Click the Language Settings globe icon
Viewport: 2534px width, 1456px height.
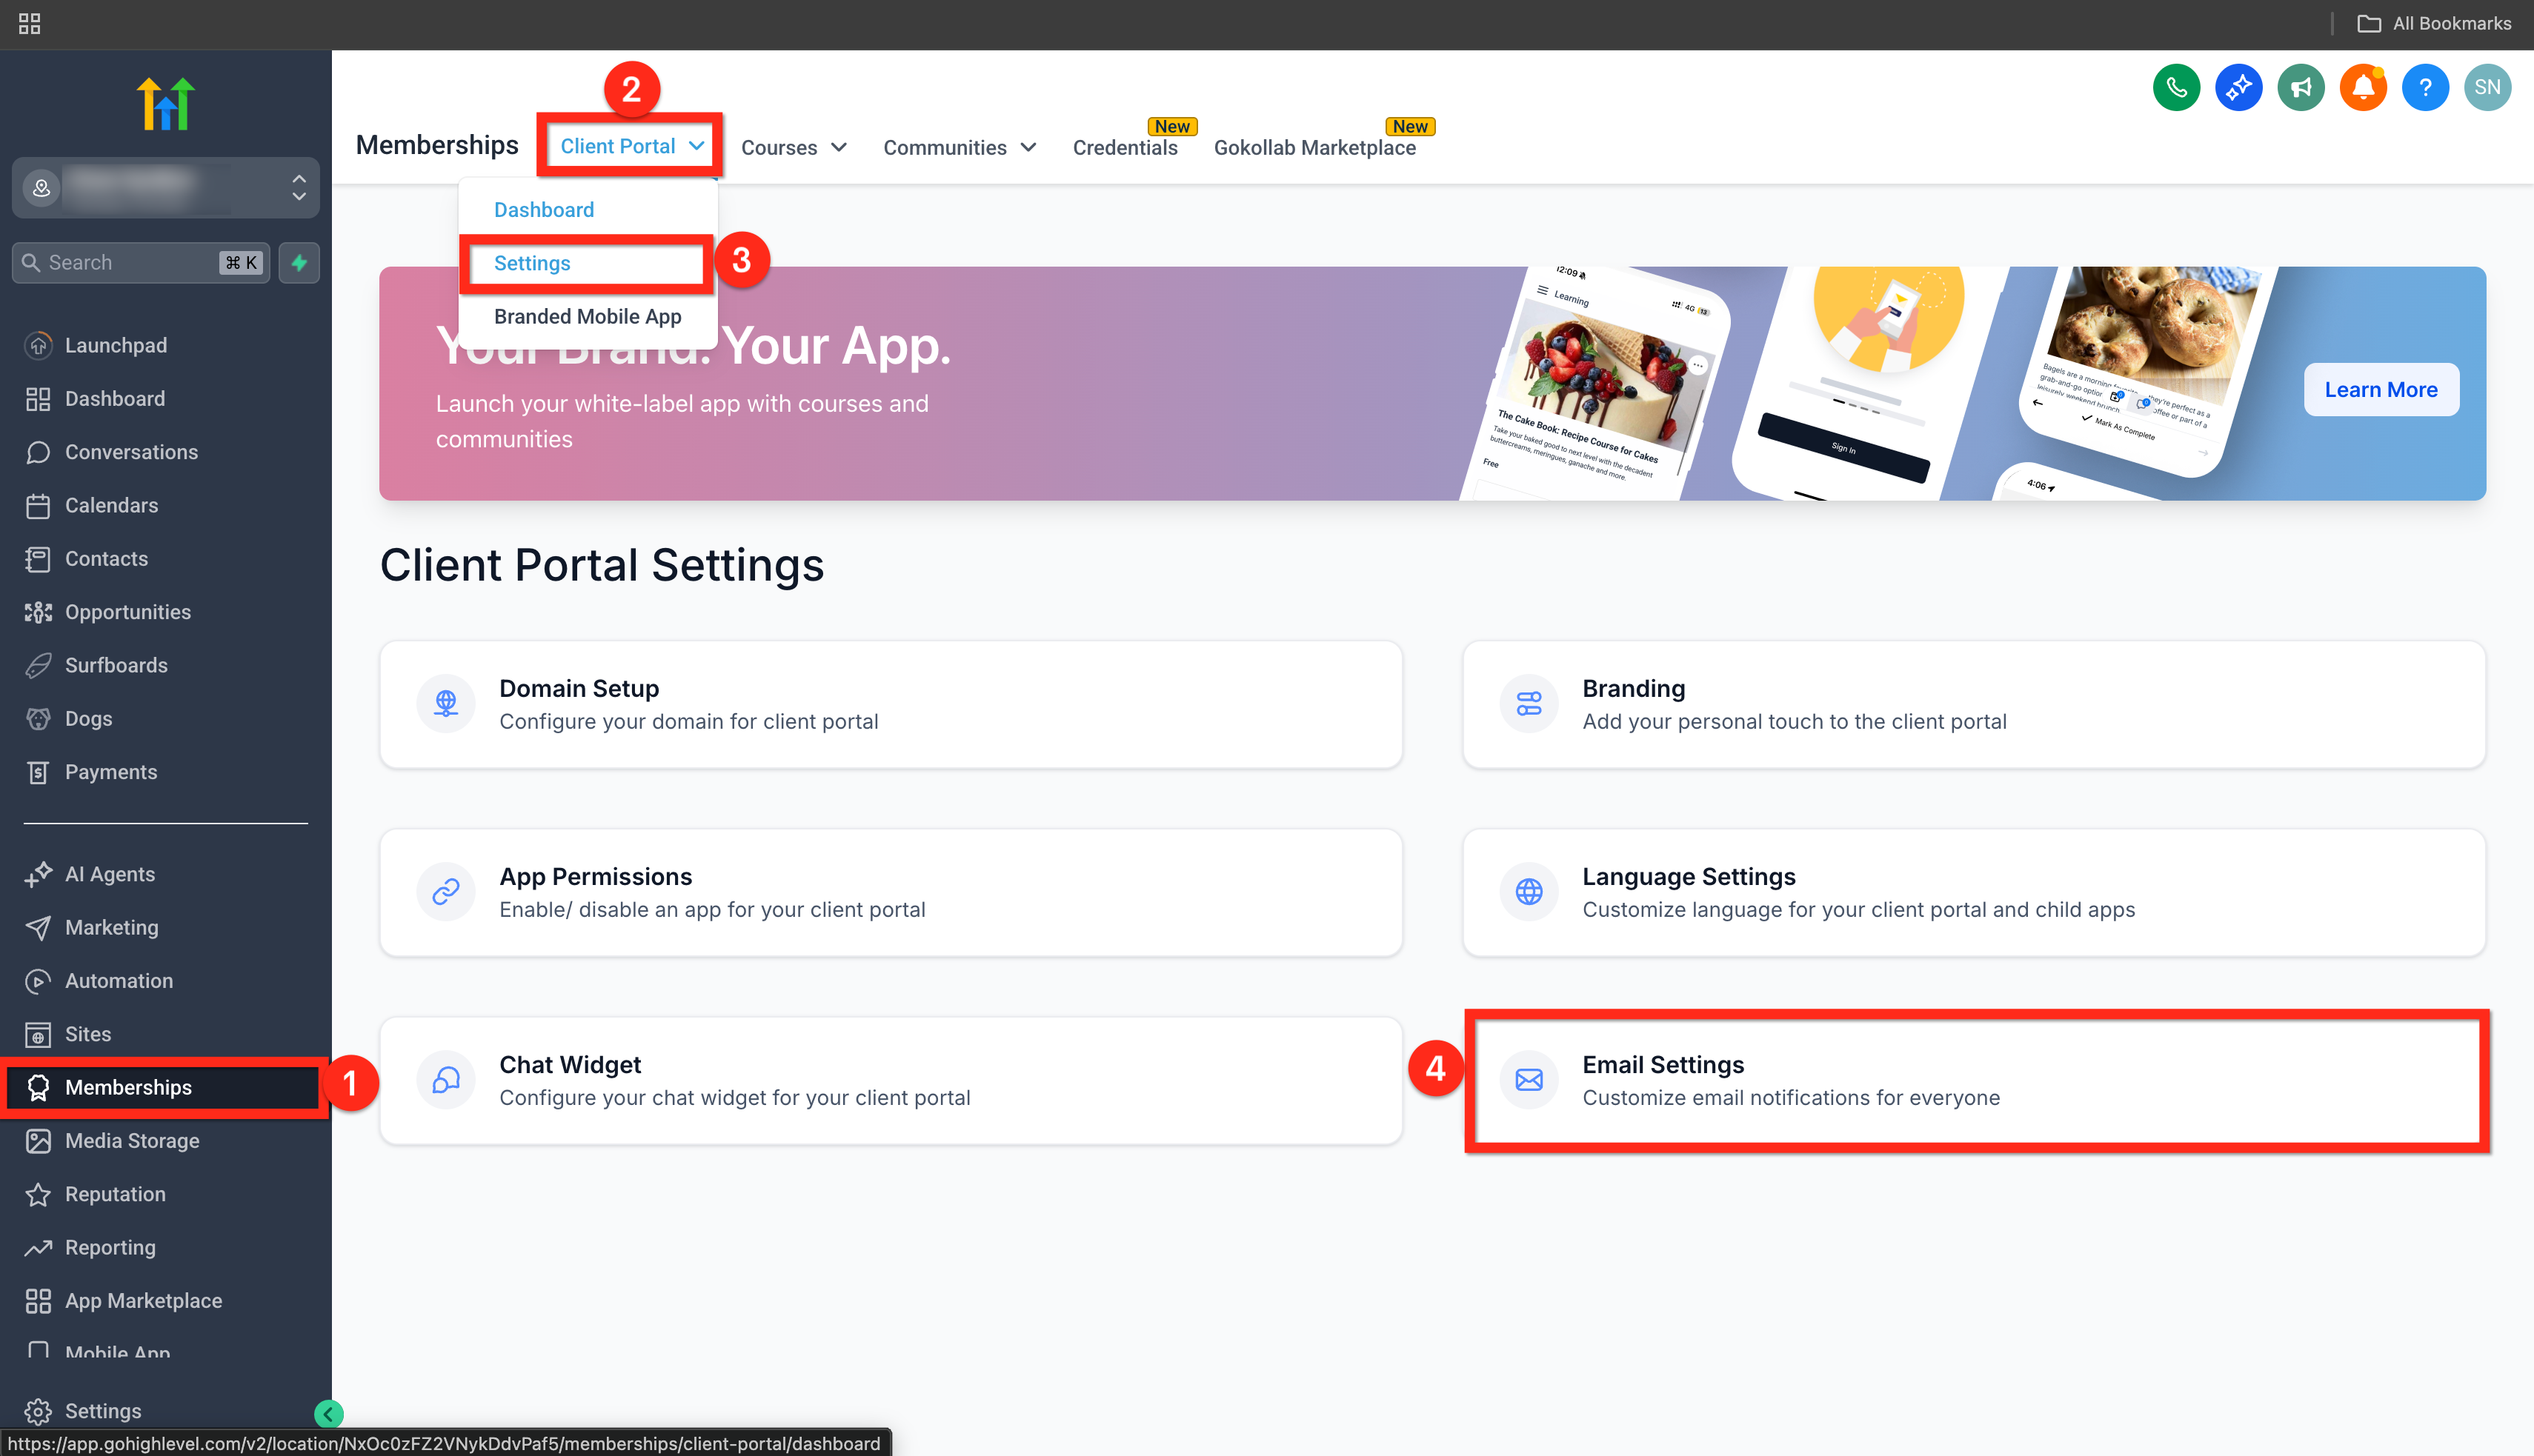pyautogui.click(x=1529, y=892)
